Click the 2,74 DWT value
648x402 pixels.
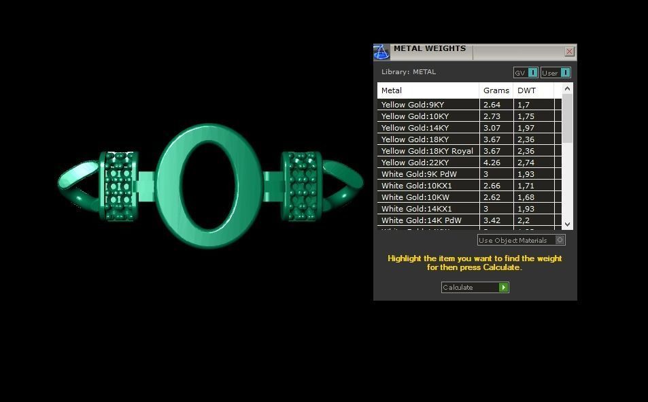(526, 163)
